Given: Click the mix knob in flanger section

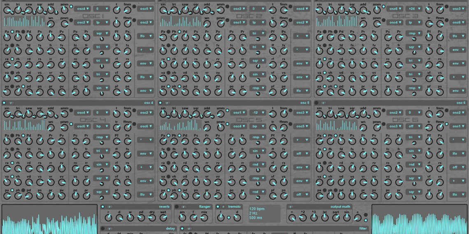Looking at the screenshot, I should pos(205,217).
